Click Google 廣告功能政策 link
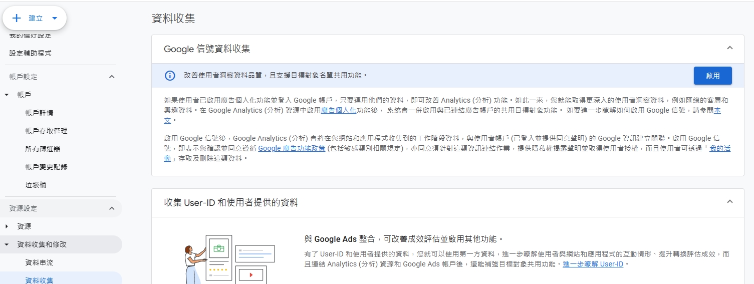The height and width of the screenshot is (284, 754). point(292,148)
